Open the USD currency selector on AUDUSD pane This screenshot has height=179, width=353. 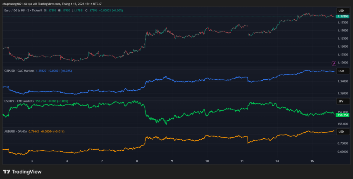341,132
